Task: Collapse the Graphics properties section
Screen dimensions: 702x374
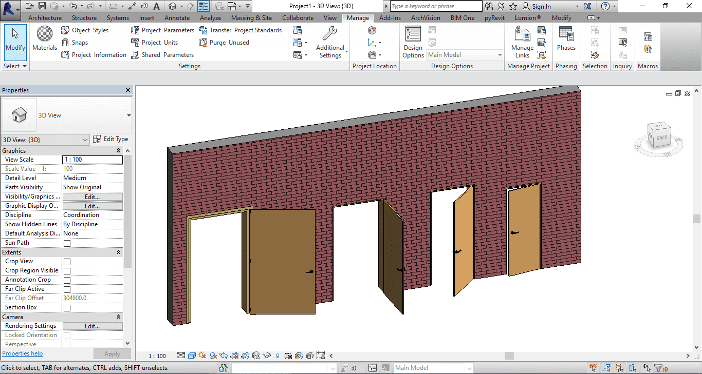Action: coord(118,151)
